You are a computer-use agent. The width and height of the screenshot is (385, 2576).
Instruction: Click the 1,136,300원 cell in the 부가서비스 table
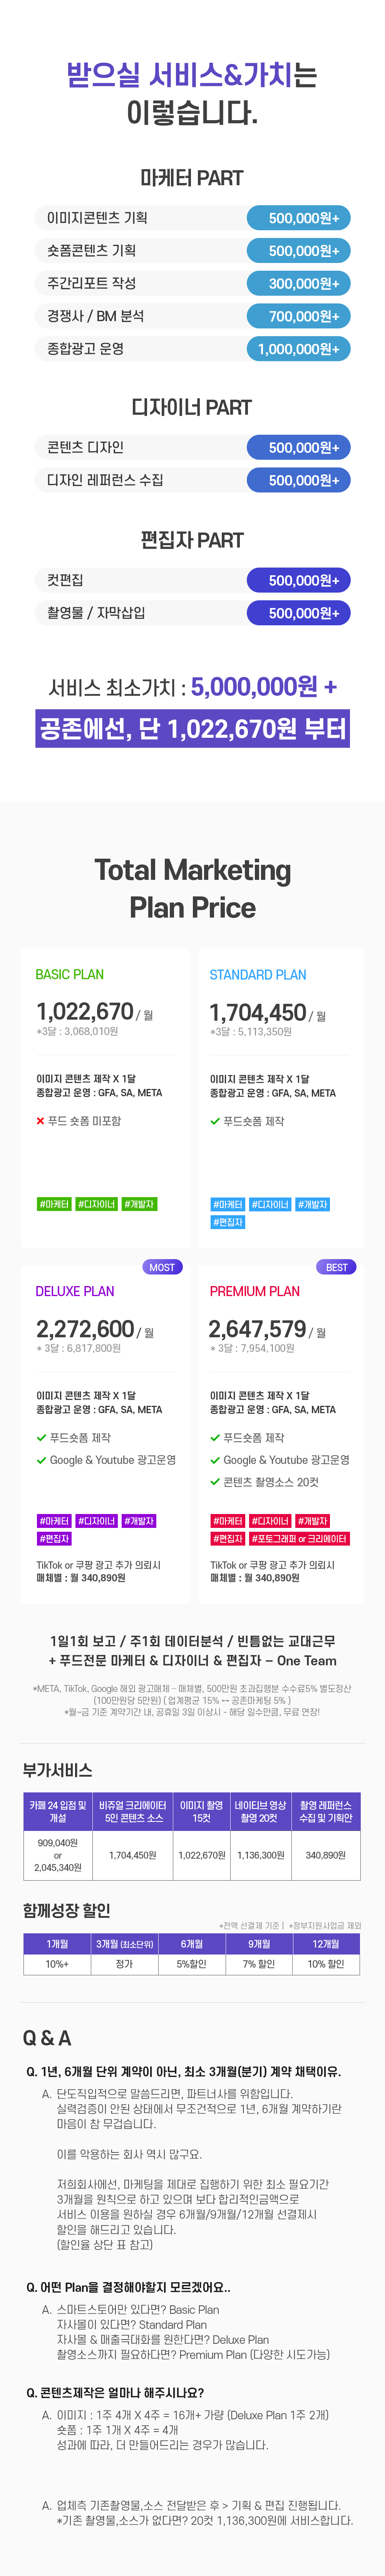pyautogui.click(x=260, y=1855)
